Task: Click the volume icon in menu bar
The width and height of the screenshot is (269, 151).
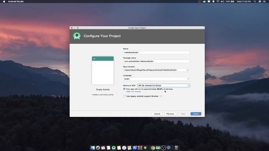Action: click(x=222, y=1)
